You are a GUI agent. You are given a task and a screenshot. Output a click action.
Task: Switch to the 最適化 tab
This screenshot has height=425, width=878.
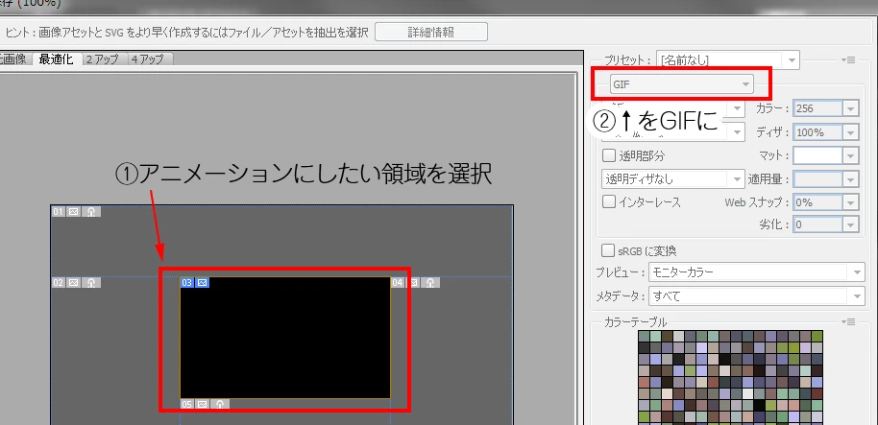pos(57,59)
